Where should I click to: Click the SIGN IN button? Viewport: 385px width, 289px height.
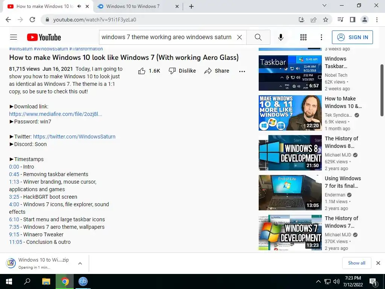pos(352,37)
